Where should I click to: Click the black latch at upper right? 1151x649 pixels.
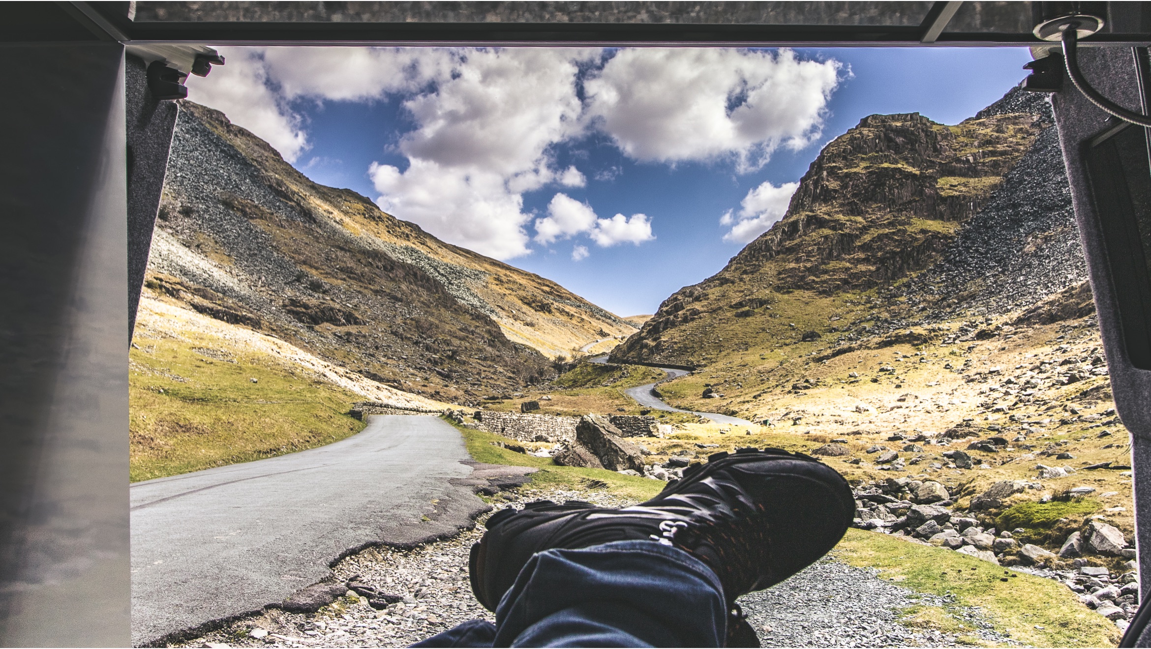(x=1045, y=74)
